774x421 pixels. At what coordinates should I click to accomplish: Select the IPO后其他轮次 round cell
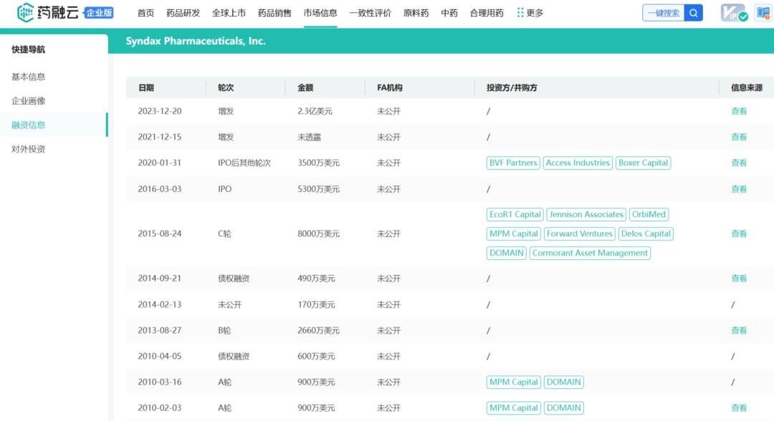[x=244, y=163]
